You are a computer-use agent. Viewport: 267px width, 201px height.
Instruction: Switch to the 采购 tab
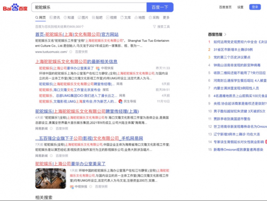click(154, 18)
